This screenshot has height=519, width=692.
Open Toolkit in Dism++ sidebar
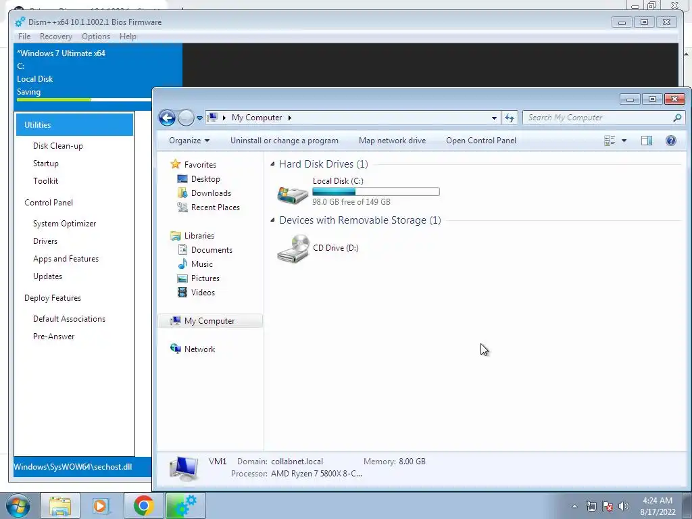tap(45, 181)
